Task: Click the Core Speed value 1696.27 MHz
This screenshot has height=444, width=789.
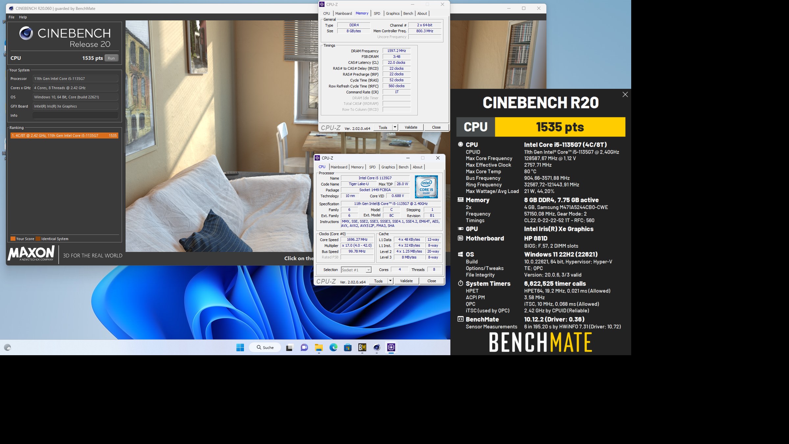Action: (x=357, y=239)
